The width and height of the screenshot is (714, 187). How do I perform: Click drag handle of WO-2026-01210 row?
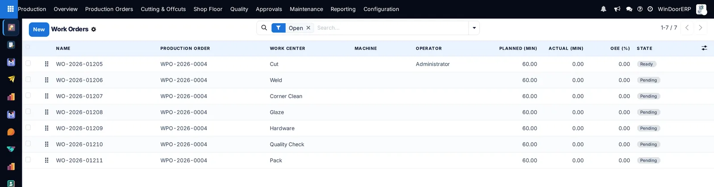pos(46,144)
